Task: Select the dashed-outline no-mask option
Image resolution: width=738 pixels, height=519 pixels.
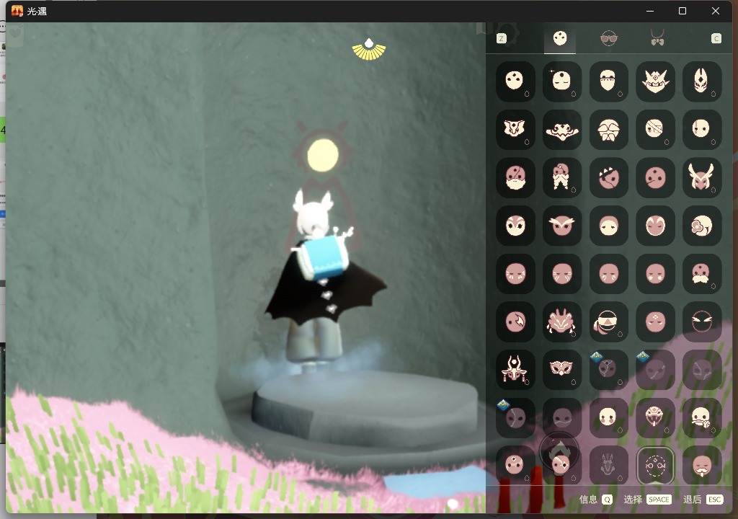Action: click(x=654, y=466)
